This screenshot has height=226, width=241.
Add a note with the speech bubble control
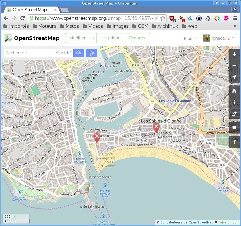[234, 128]
